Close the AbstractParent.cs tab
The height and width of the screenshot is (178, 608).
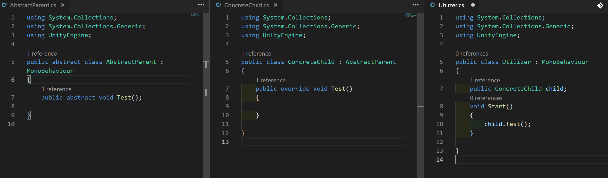(63, 5)
